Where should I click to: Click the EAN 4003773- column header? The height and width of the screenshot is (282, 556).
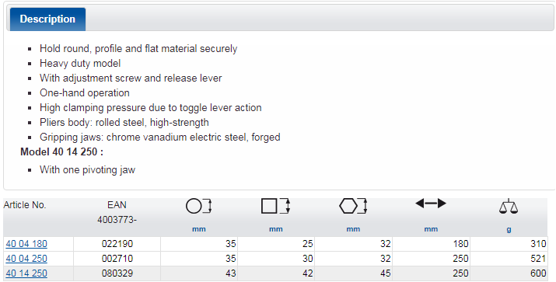117,212
